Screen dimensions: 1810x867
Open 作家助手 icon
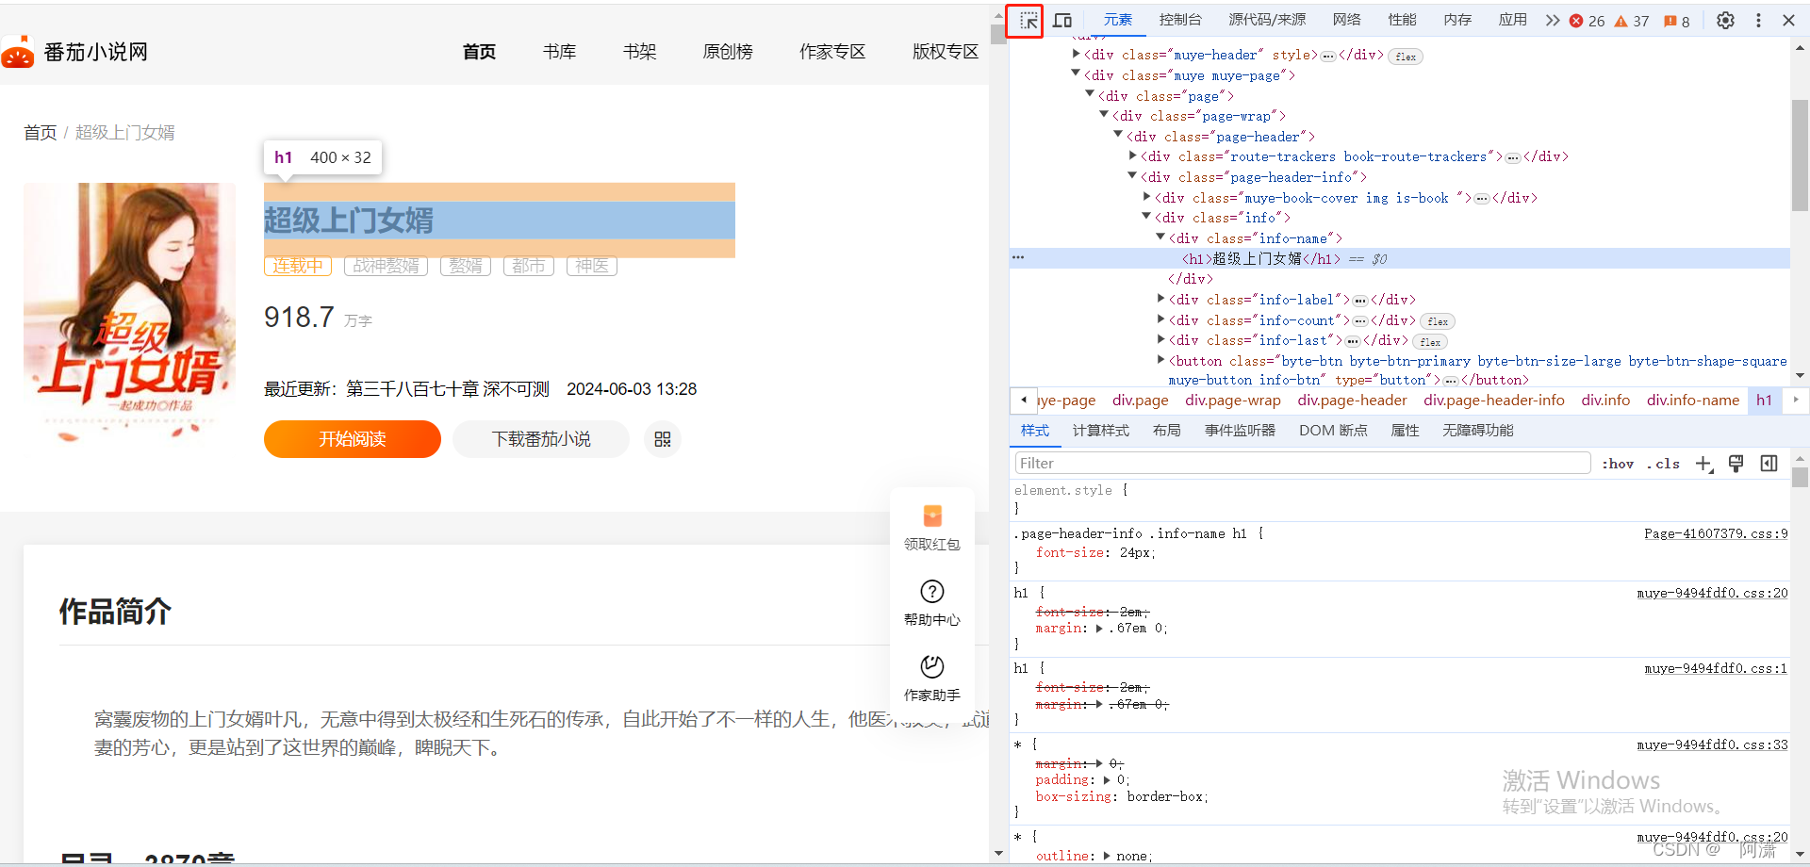pos(932,666)
